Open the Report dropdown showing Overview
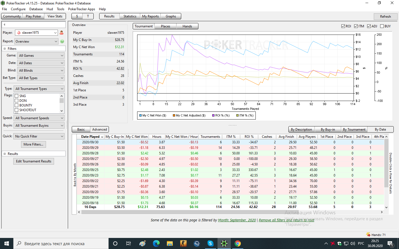The height and width of the screenshot is (249, 399). (36, 41)
